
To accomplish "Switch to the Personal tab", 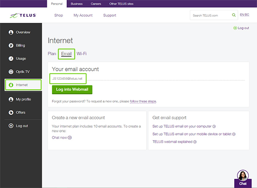I will click(57, 4).
